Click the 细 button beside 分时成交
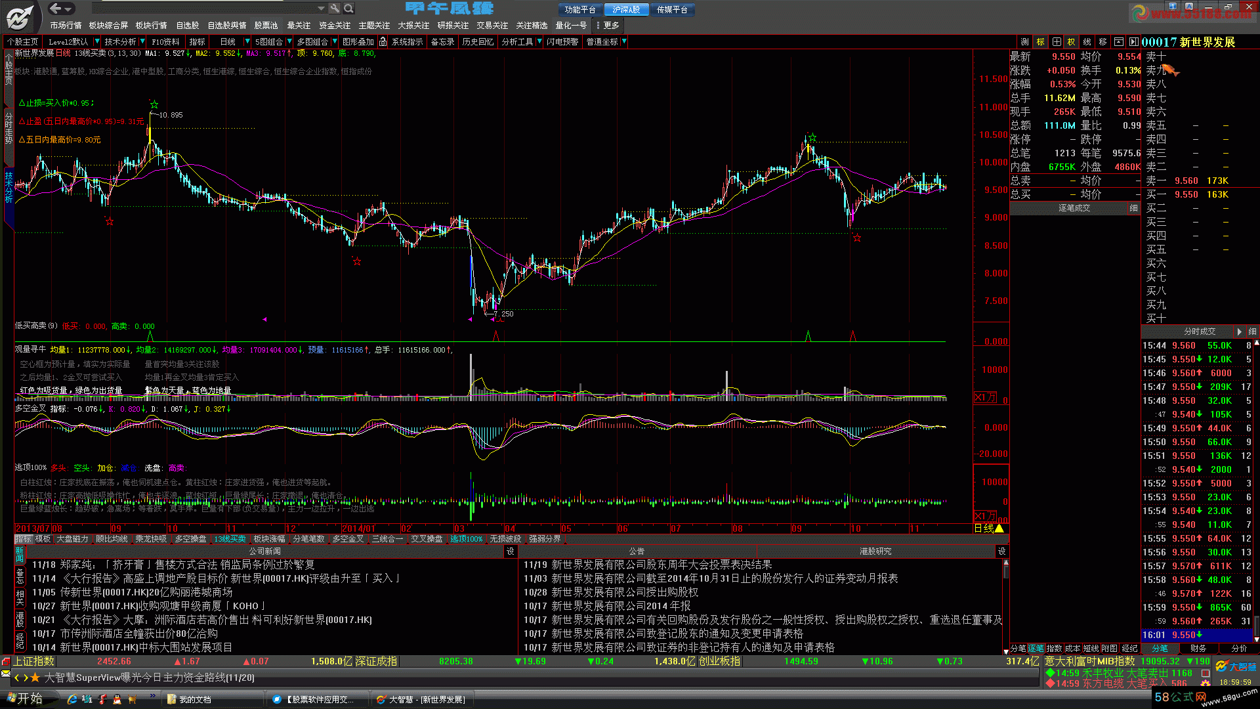This screenshot has height=709, width=1260. (x=1251, y=332)
